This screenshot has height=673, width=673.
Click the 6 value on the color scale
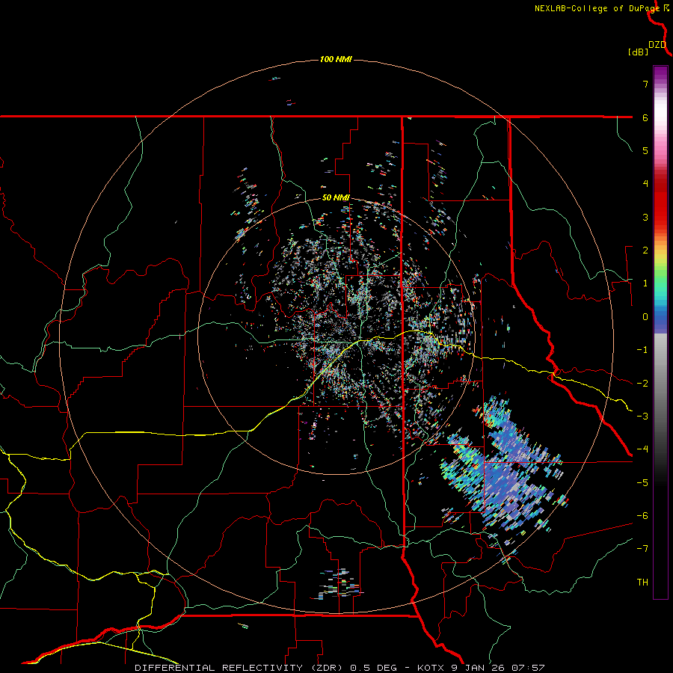pos(645,117)
